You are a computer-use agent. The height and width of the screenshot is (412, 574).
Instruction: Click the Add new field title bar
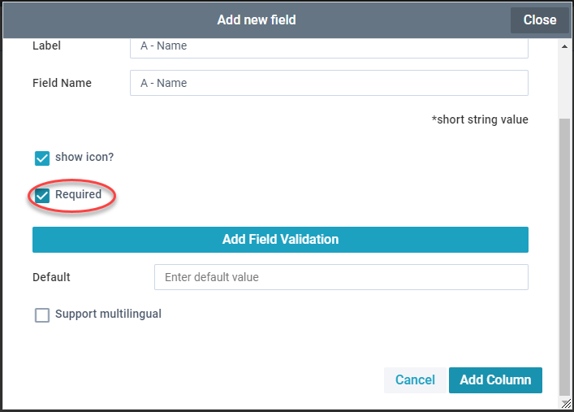[257, 20]
